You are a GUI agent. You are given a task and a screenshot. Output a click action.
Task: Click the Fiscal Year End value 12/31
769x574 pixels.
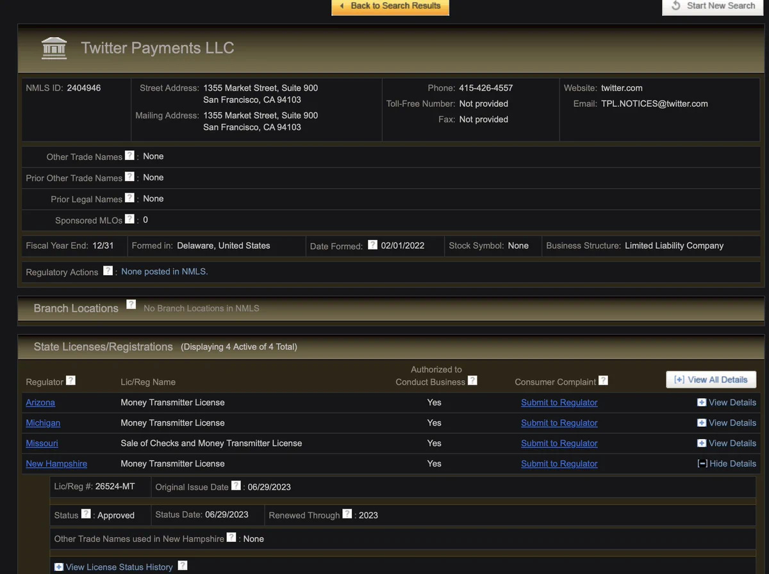[x=103, y=246]
